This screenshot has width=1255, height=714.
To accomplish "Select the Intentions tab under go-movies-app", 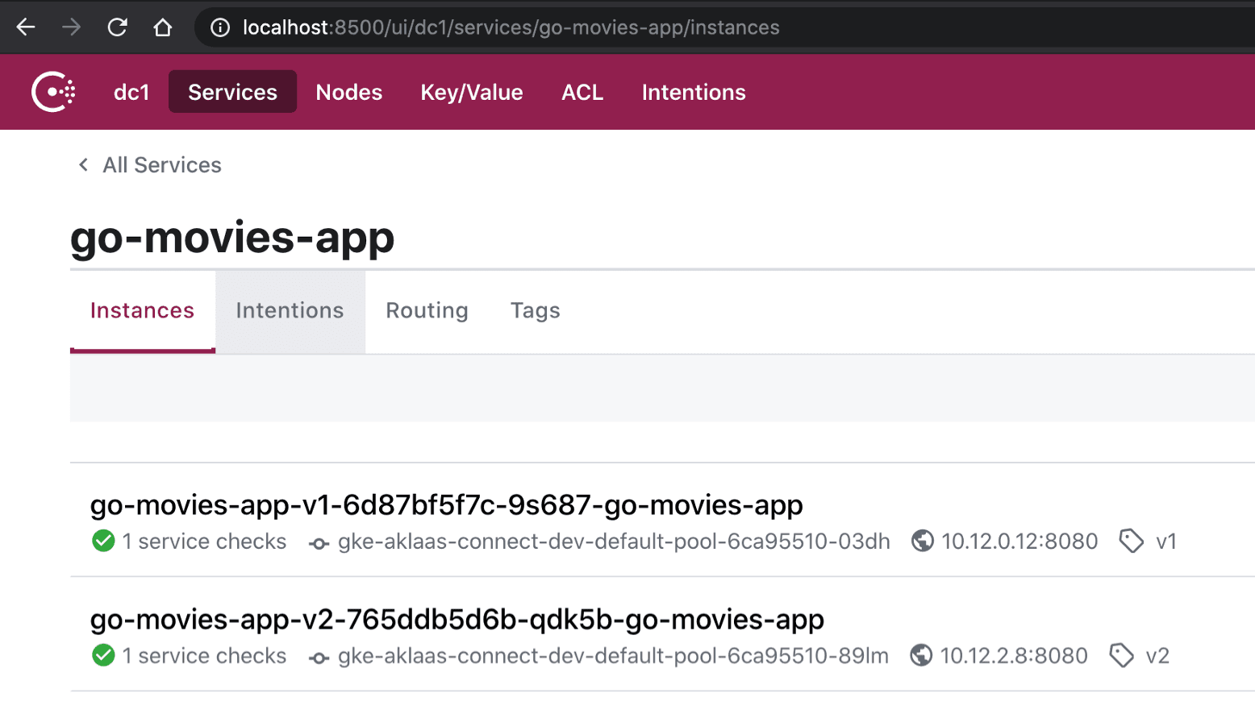I will tap(290, 311).
